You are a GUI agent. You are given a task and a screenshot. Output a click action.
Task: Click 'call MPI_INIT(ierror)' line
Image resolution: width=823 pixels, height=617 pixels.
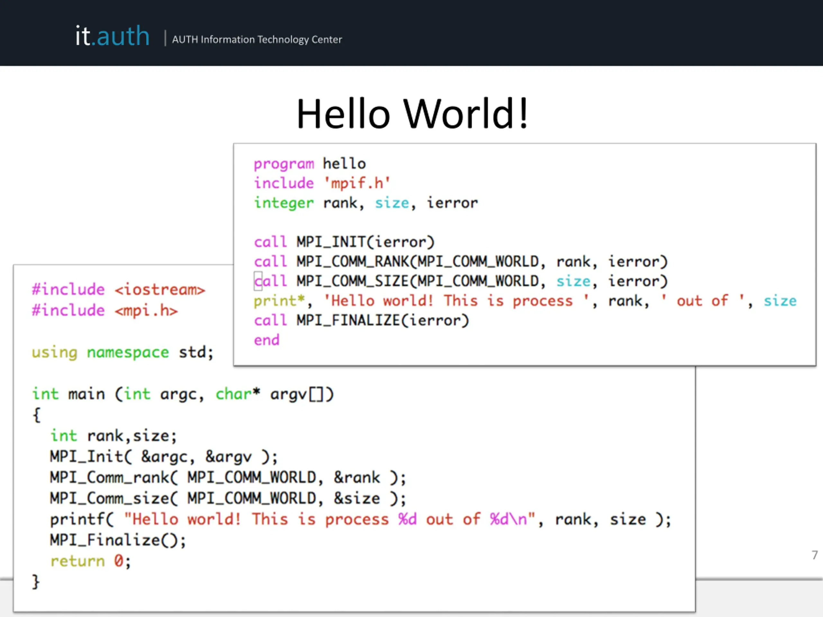(x=344, y=242)
